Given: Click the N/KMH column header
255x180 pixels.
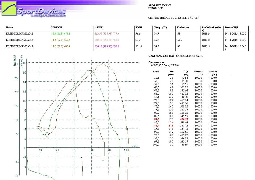Looking at the screenshot, I should coord(100,27).
